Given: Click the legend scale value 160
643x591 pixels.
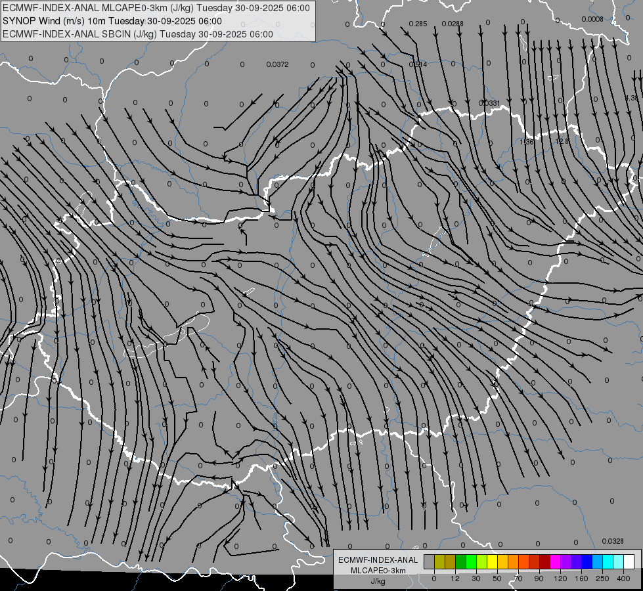Looking at the screenshot, I should point(581,579).
